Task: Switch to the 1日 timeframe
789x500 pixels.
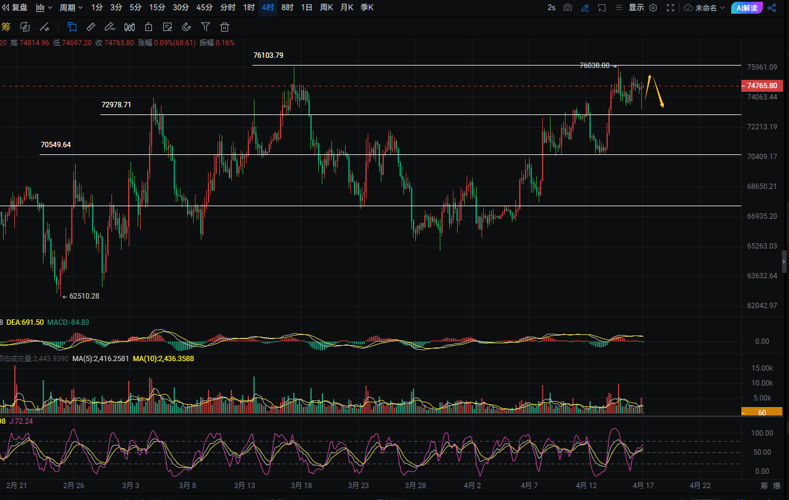Action: pos(306,8)
